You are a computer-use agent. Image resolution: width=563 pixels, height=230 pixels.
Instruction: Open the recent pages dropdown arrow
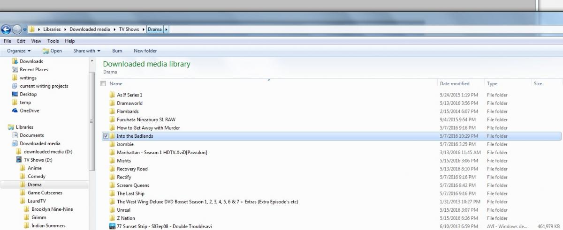(x=24, y=30)
